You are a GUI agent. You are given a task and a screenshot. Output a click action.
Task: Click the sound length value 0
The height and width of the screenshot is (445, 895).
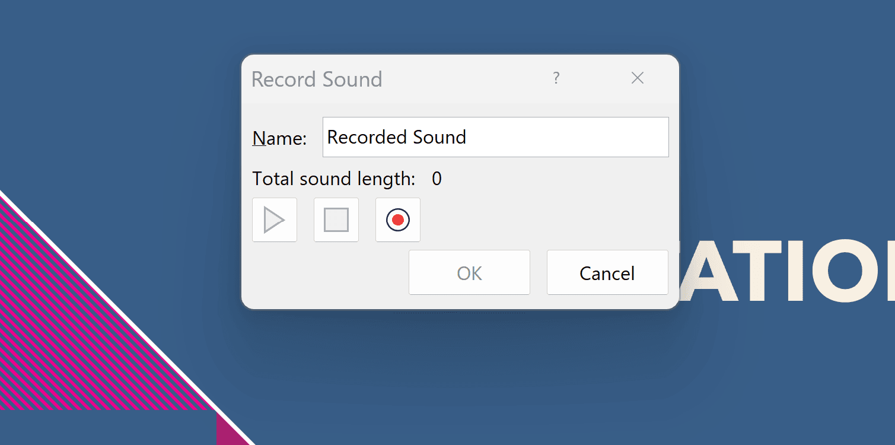(437, 179)
